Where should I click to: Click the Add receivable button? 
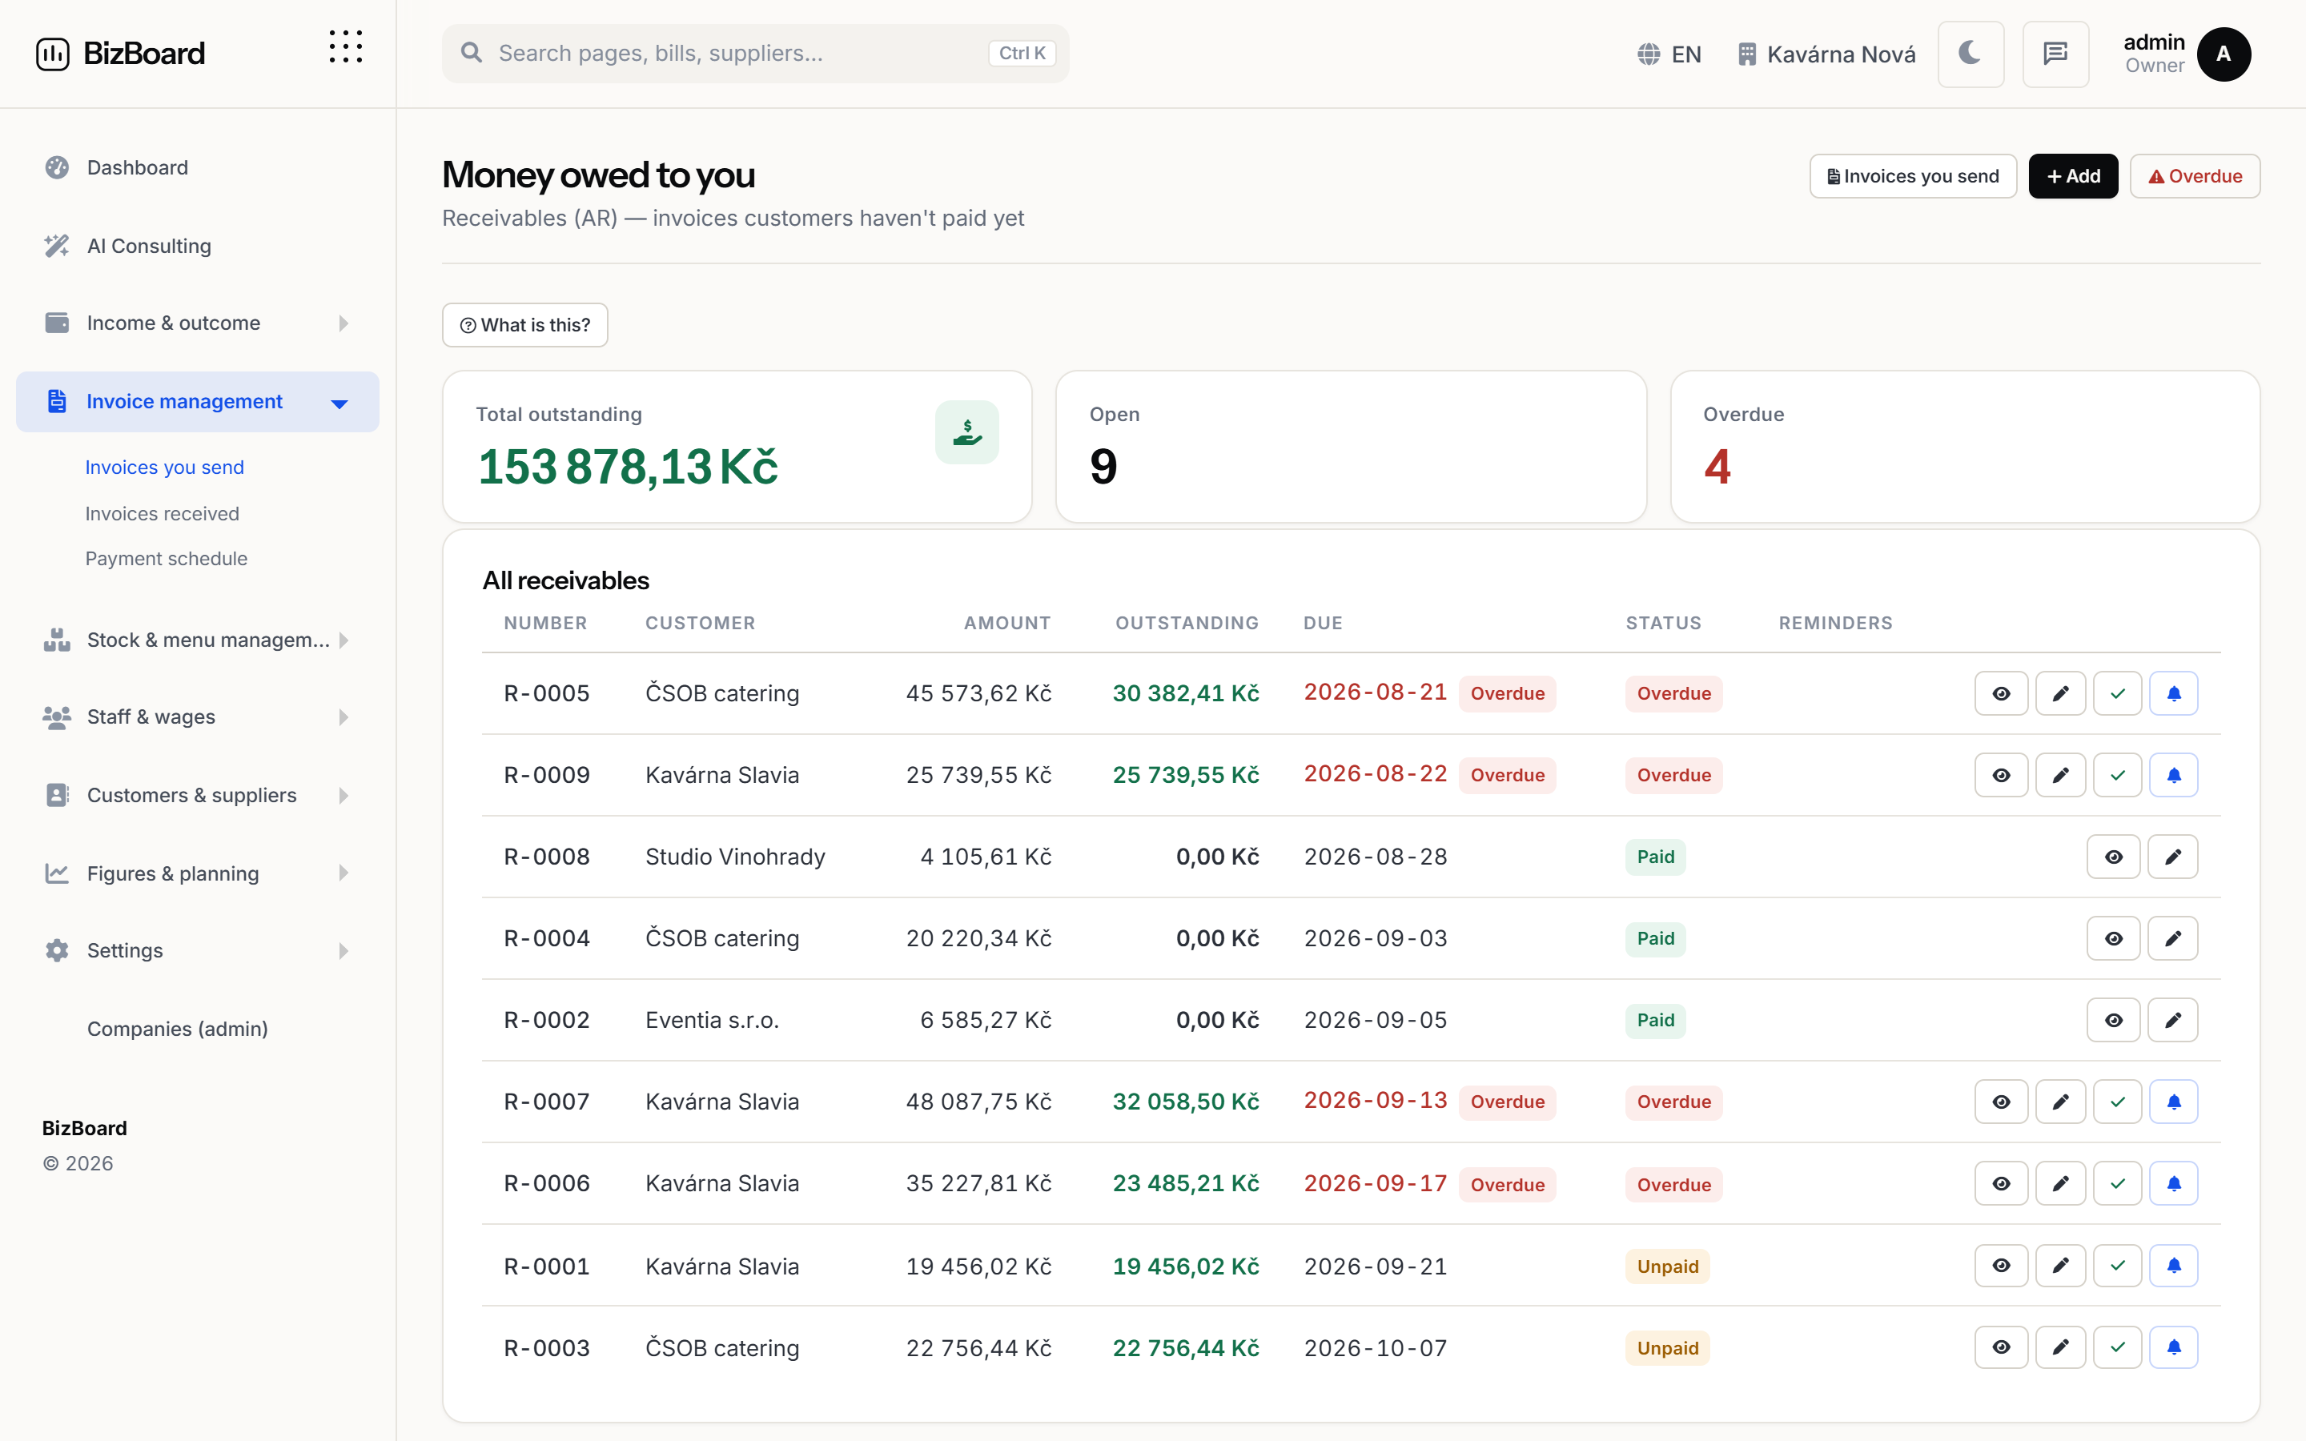pyautogui.click(x=2072, y=176)
